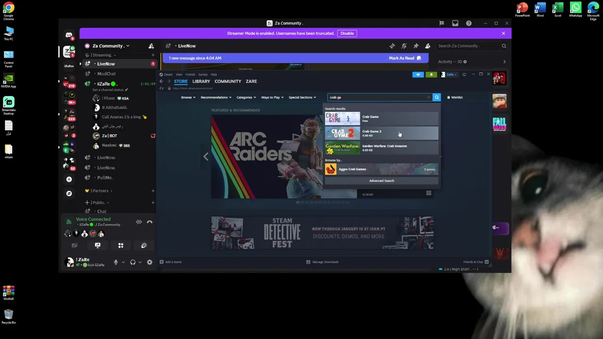Screen dimensions: 603x339
Task: Open the ZARE profile tab in Steam
Action: 251,81
